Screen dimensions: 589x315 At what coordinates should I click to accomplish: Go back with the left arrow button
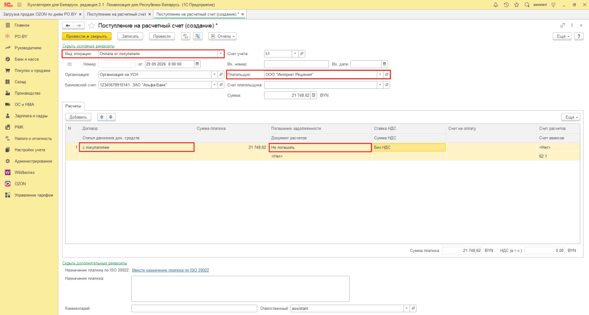[68, 25]
